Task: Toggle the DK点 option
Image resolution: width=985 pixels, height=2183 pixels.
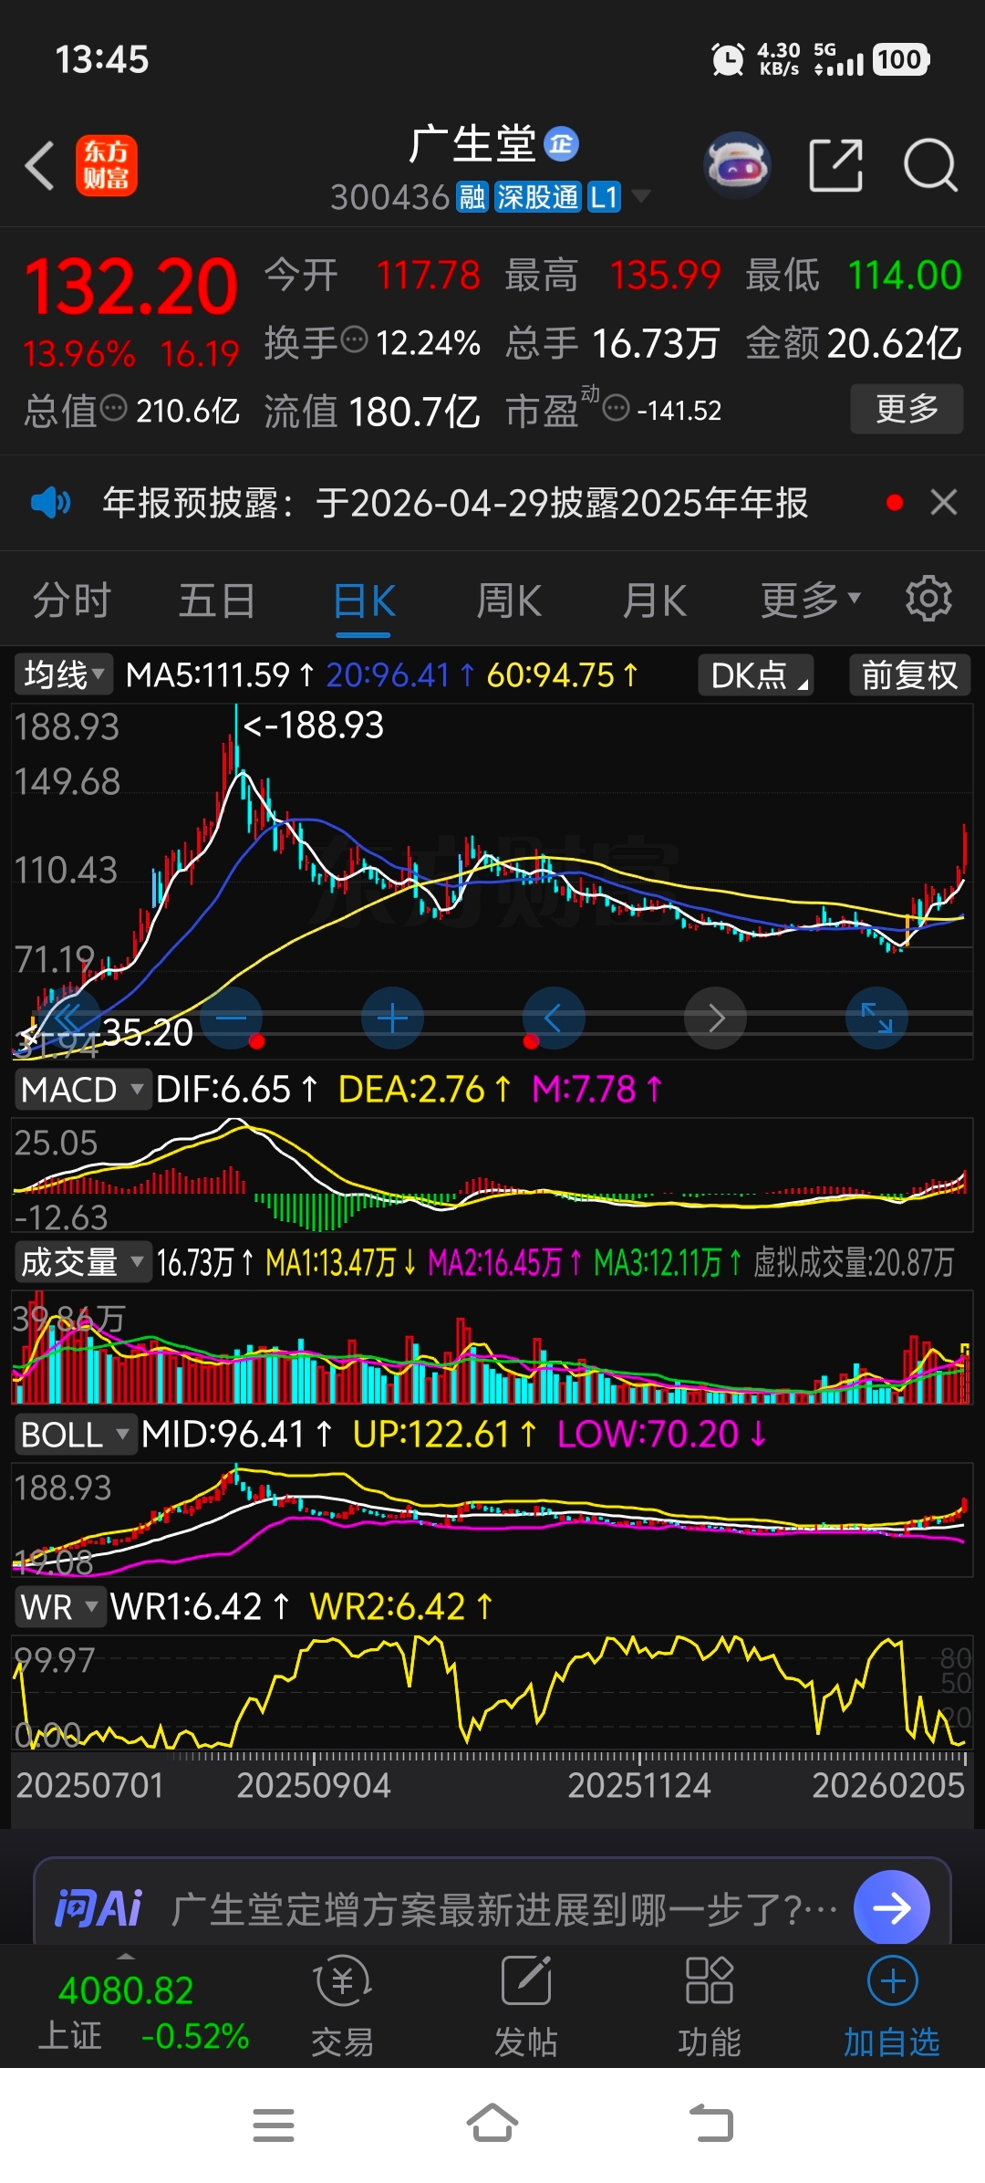Action: coord(756,675)
